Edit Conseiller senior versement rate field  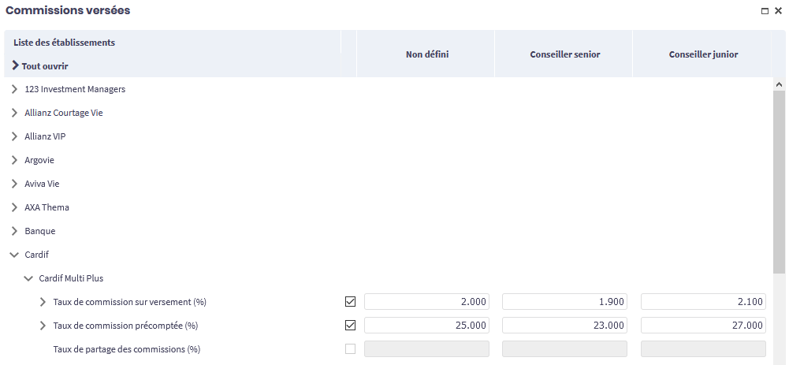coord(564,301)
